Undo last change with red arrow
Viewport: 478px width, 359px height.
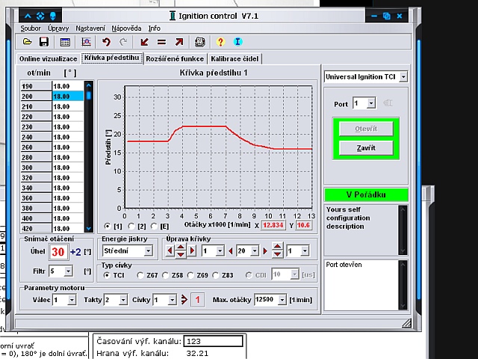pyautogui.click(x=106, y=42)
